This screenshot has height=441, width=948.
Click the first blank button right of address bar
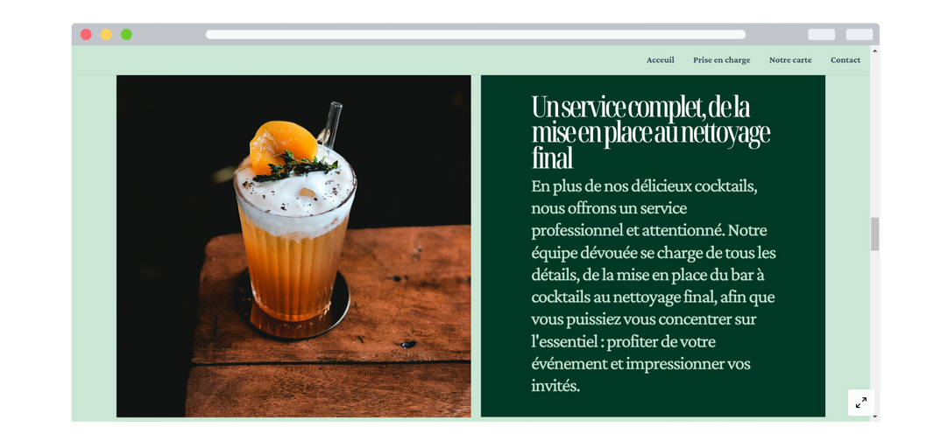tap(821, 34)
